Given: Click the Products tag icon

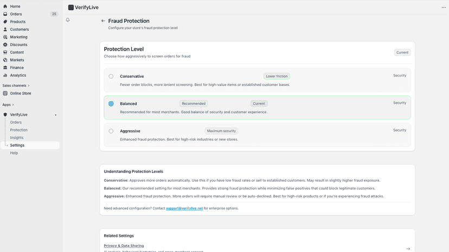Looking at the screenshot, I should [x=5, y=22].
